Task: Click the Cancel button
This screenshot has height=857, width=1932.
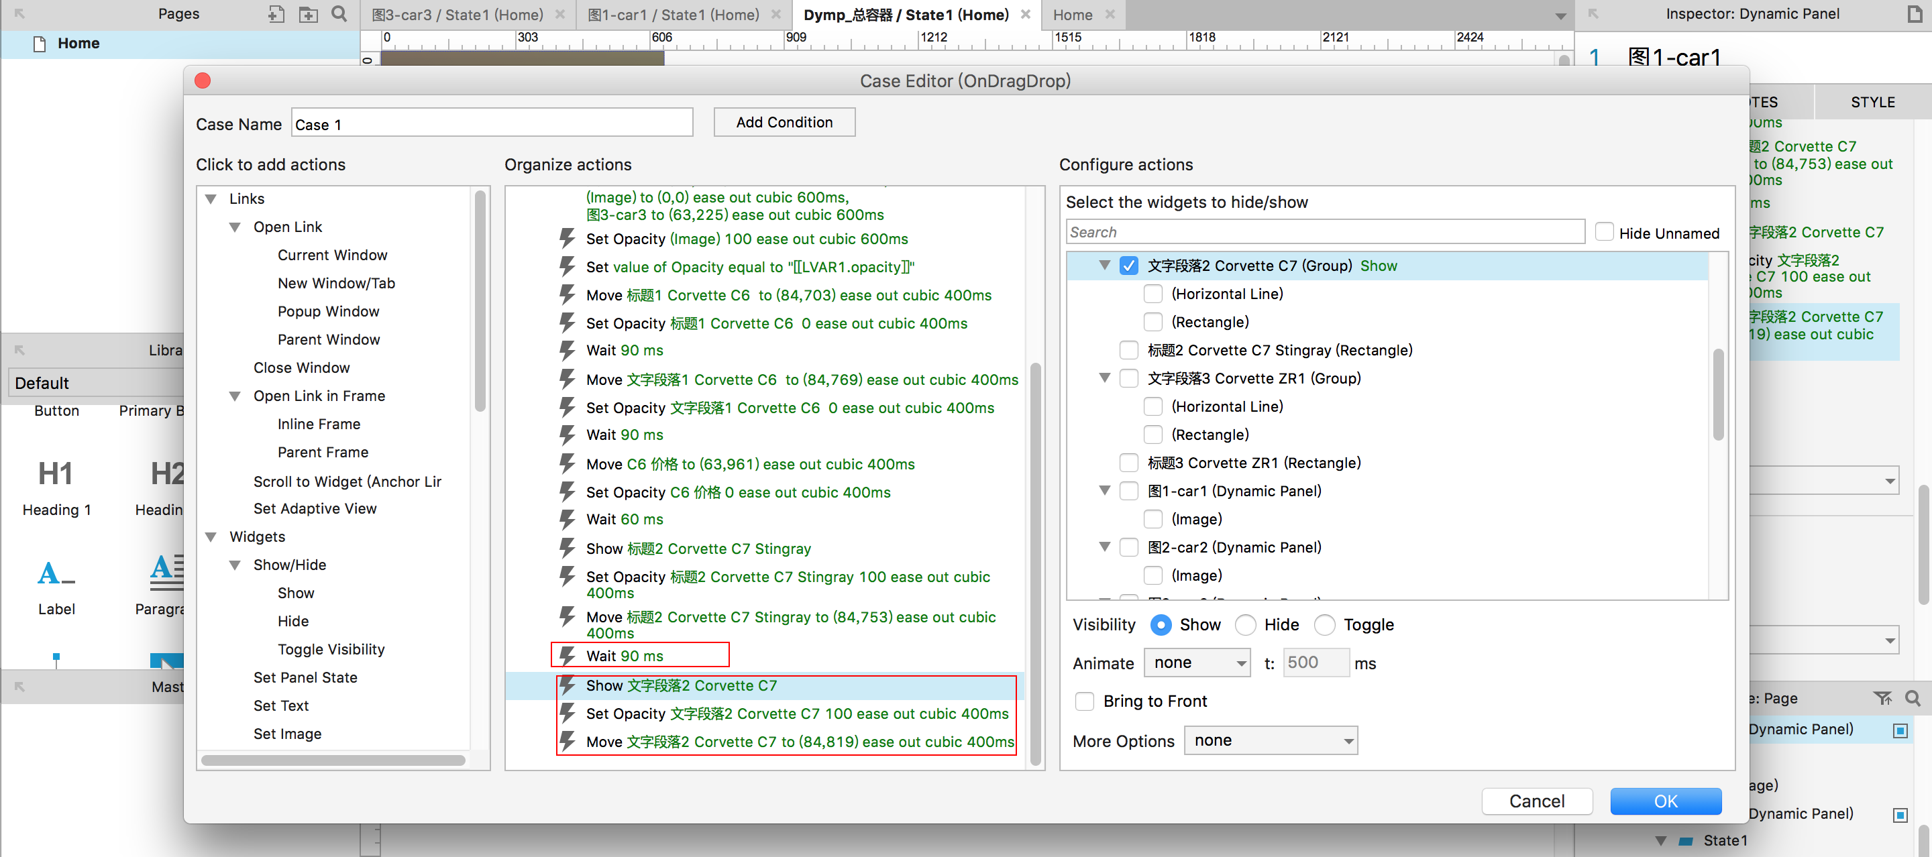Action: pyautogui.click(x=1536, y=801)
